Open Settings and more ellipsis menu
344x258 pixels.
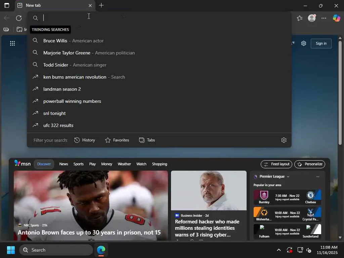click(324, 18)
